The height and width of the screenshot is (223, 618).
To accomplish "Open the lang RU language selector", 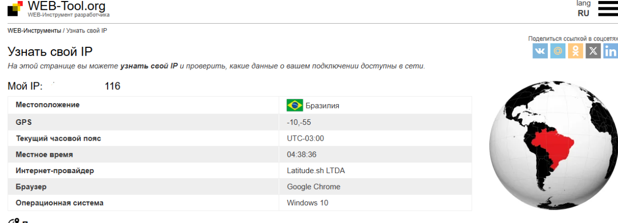I will [x=583, y=9].
